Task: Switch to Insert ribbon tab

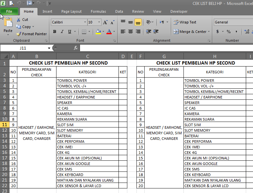Action: (x=47, y=11)
